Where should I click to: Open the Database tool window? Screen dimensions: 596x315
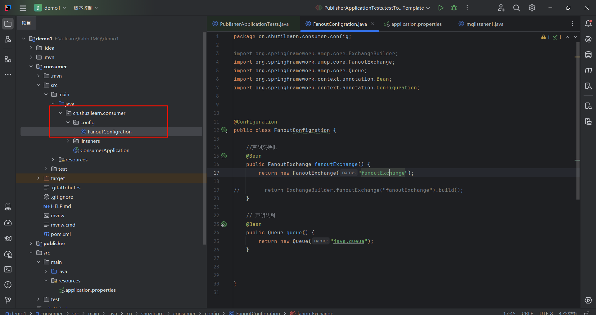pos(588,55)
